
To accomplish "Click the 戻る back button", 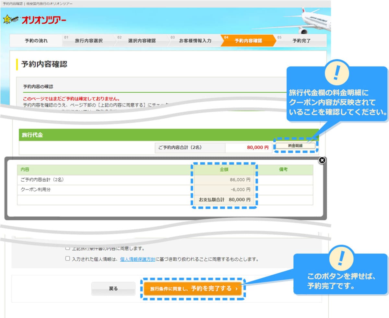I will coord(114,289).
